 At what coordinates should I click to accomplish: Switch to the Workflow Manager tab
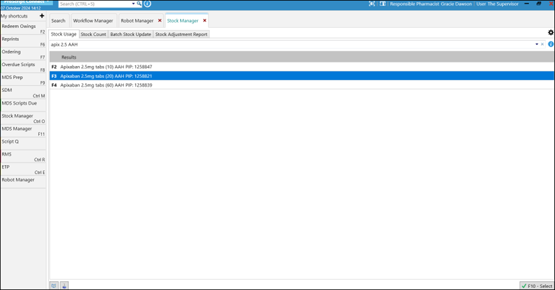click(93, 21)
